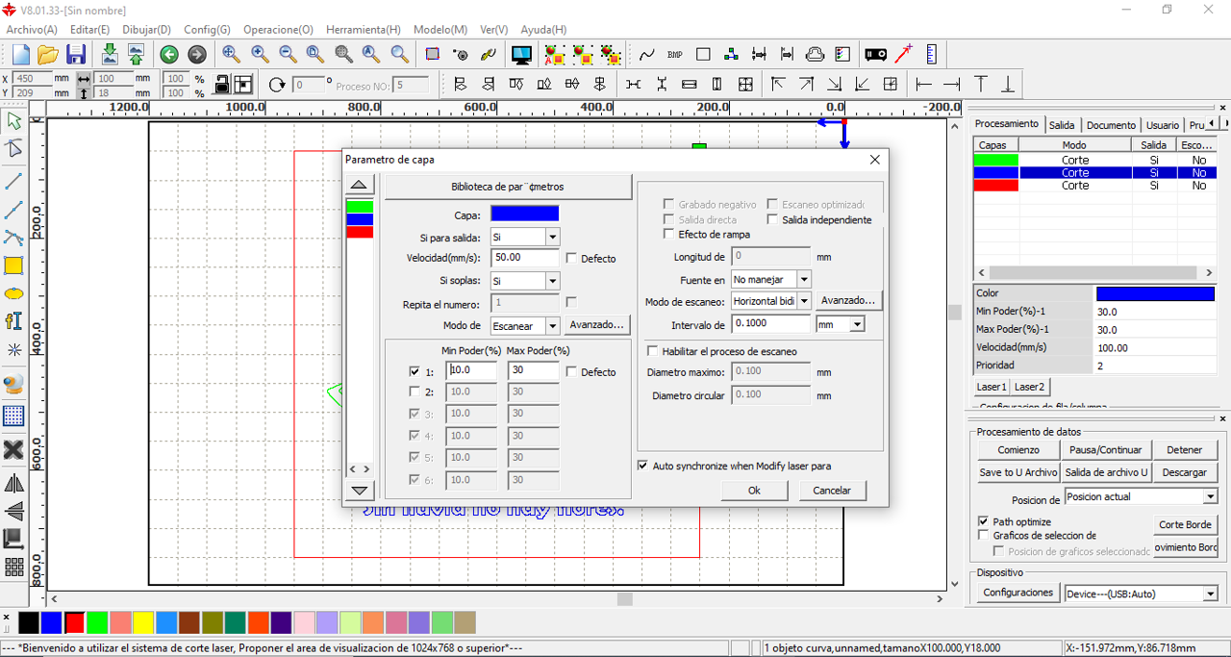Open the Device USB Auto dropdown
Screen dimensions: 1231x657
coord(1210,594)
